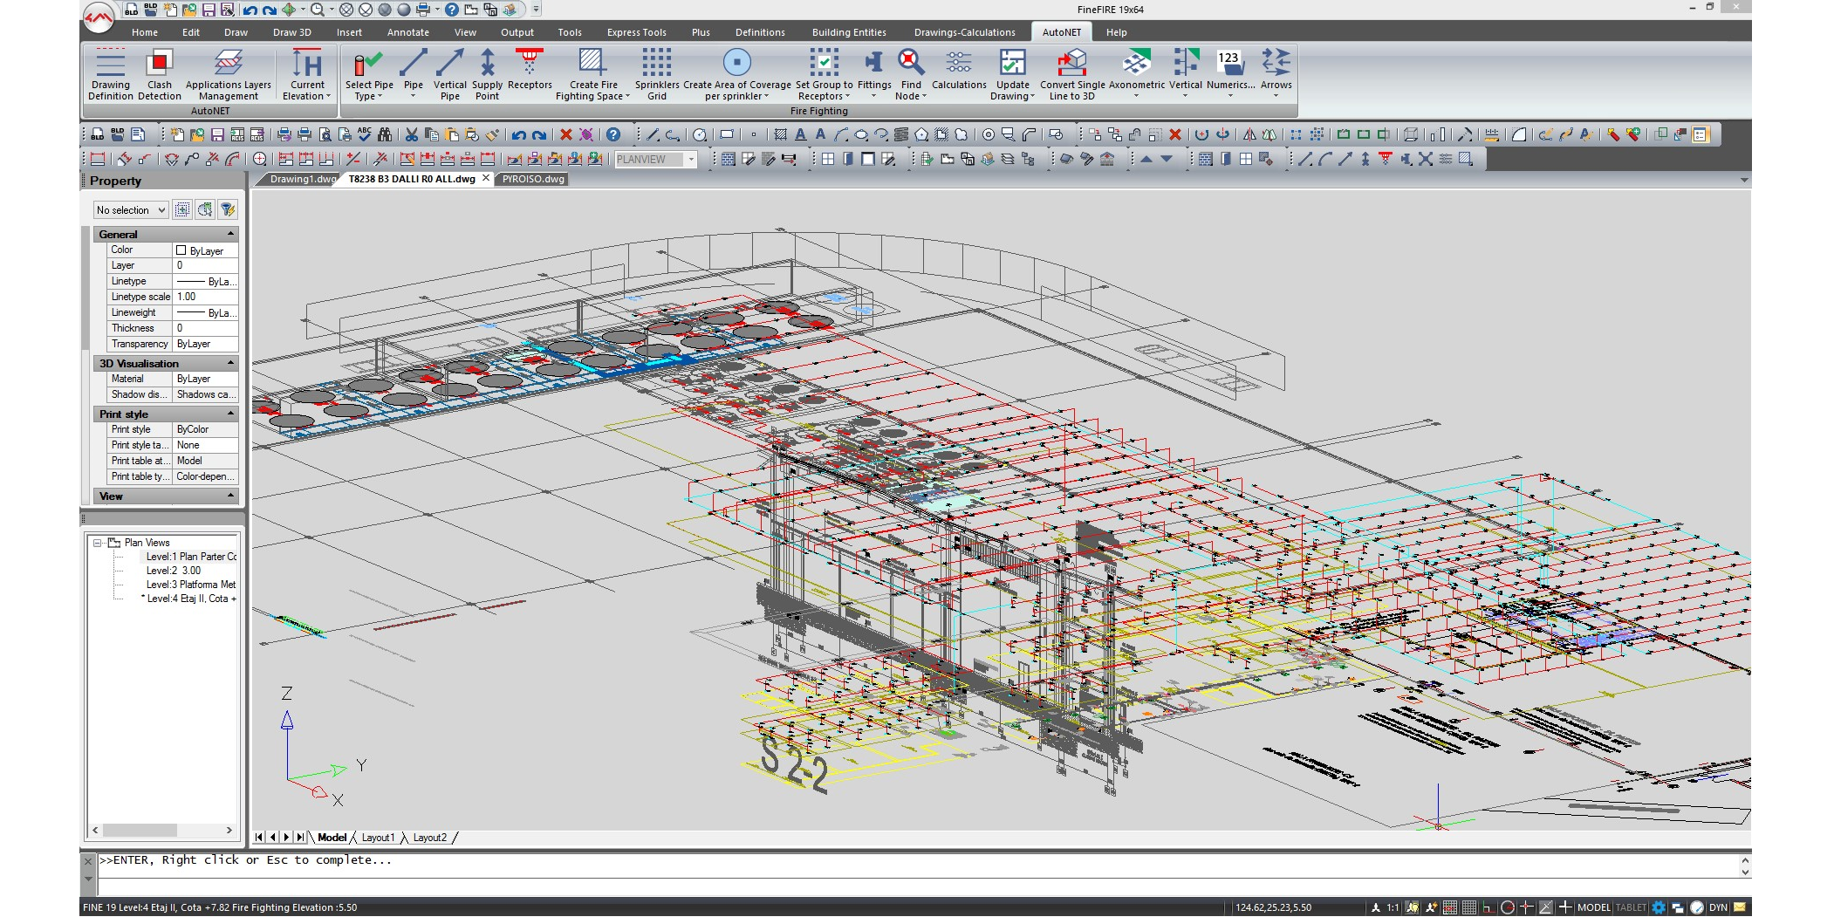The image size is (1834, 917).
Task: Switch to the PYROISO.dwg document tab
Action: tap(533, 179)
